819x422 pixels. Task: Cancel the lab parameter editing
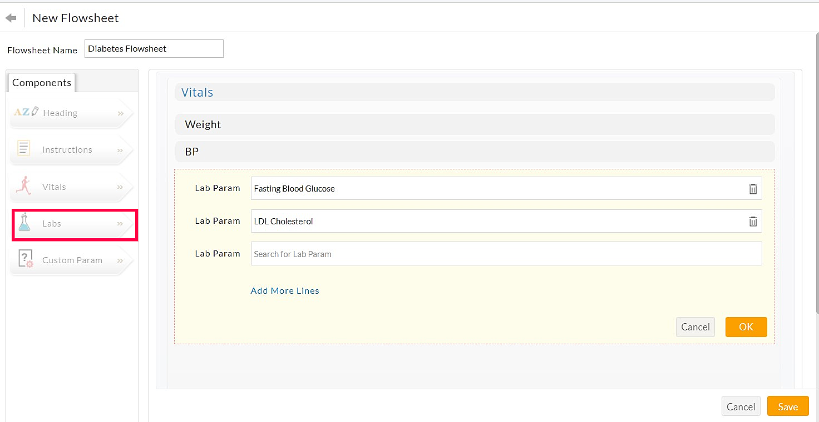click(695, 327)
